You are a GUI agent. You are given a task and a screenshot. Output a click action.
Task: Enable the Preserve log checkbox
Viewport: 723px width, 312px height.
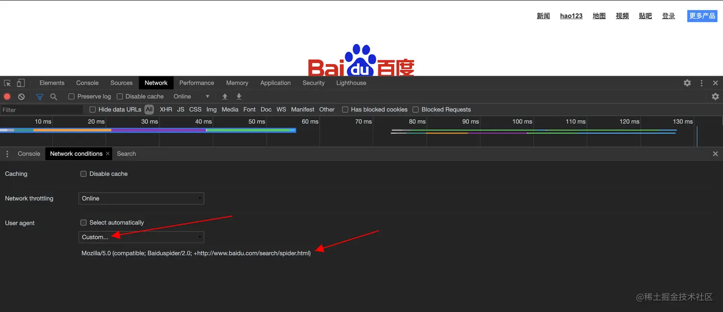71,97
